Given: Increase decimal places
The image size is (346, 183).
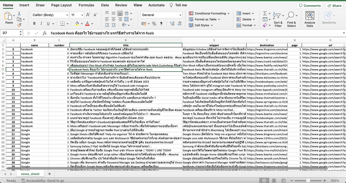Looking at the screenshot, I should point(172,24).
